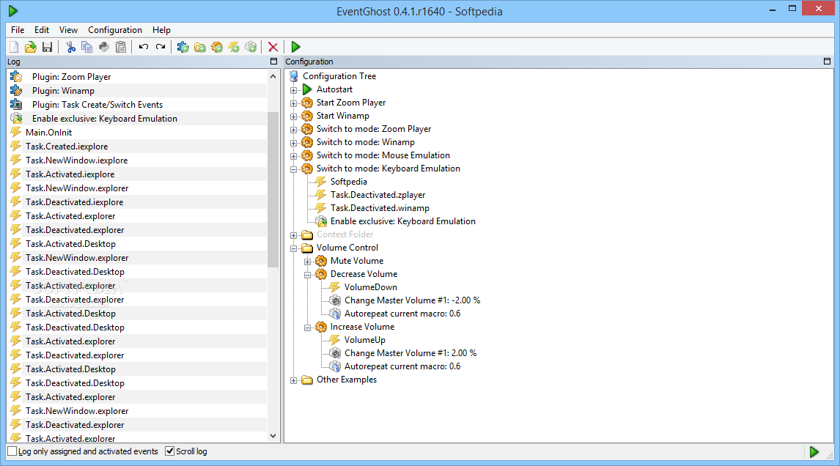Add an action using toolbar icon
Viewport: 840px width, 466px height.
point(251,47)
